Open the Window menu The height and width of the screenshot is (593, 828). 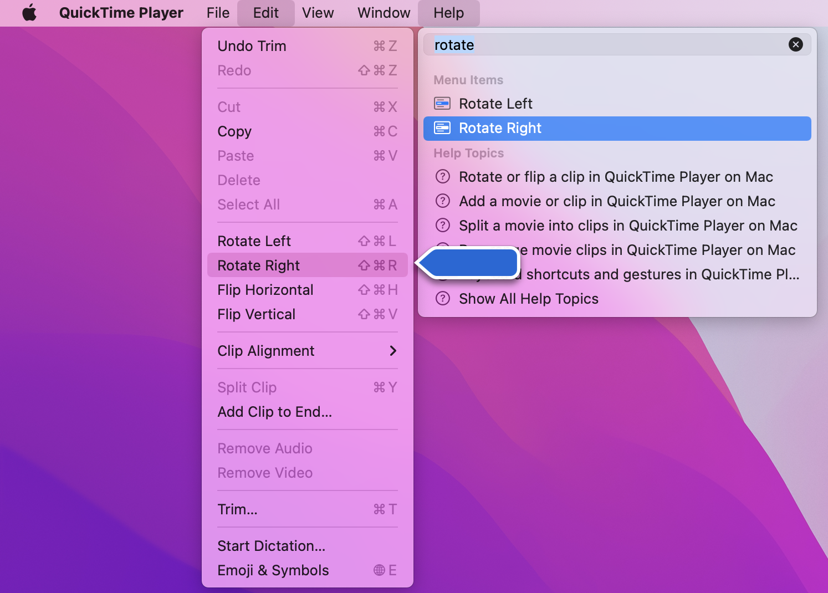pyautogui.click(x=384, y=13)
